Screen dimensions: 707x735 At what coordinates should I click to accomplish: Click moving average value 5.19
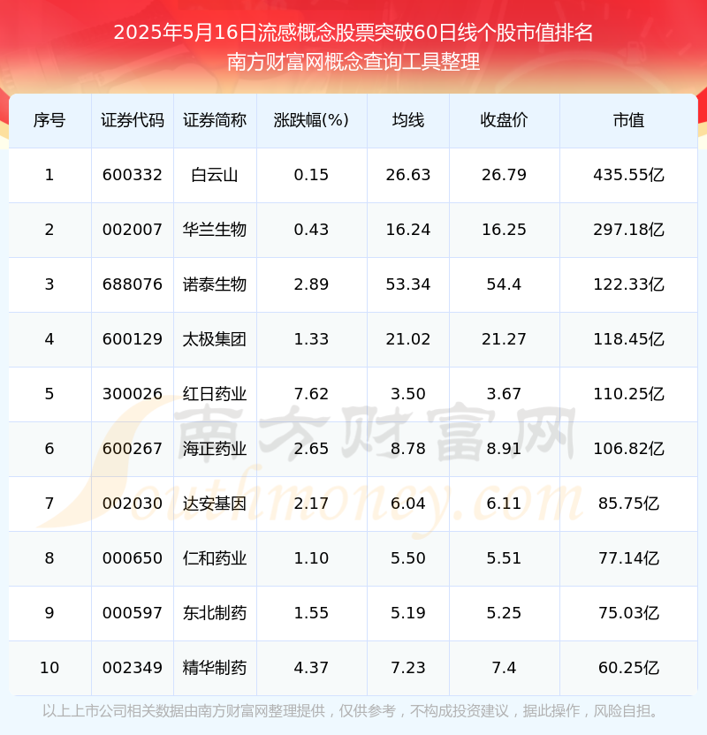408,614
